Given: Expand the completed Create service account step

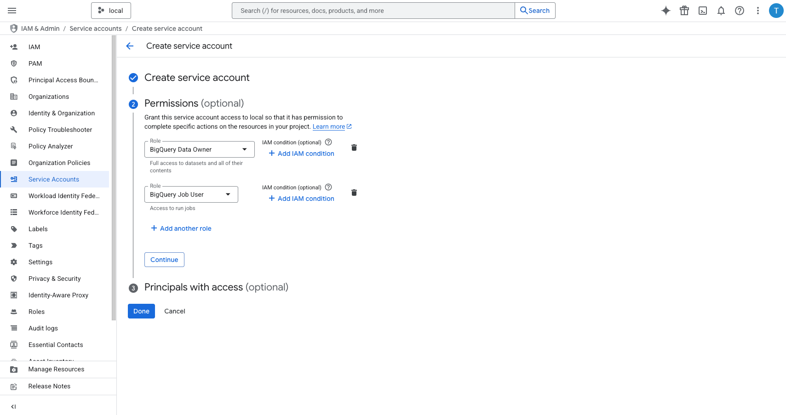Looking at the screenshot, I should pos(197,78).
